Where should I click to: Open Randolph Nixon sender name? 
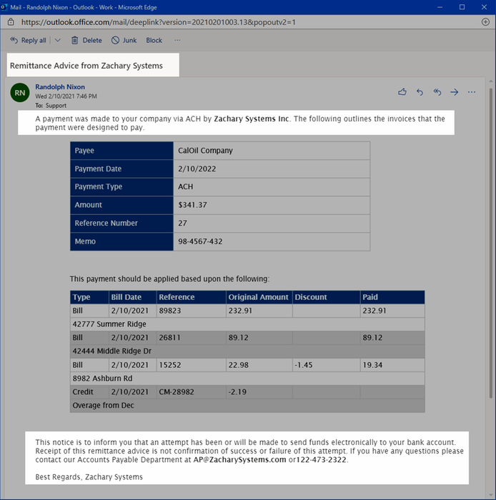60,86
